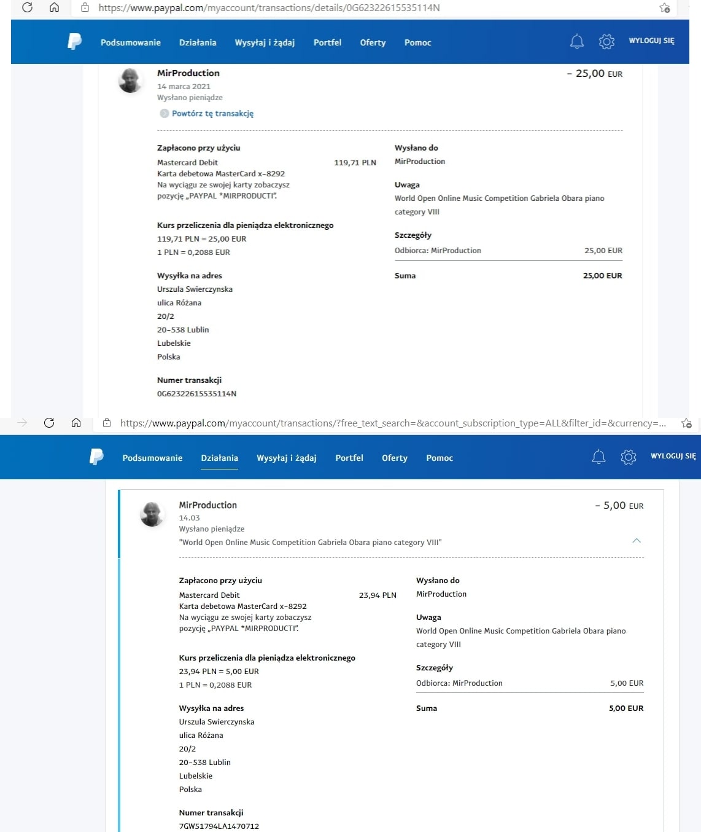The image size is (701, 832).
Task: Click the home icon in the lower browser bar
Action: 76,423
